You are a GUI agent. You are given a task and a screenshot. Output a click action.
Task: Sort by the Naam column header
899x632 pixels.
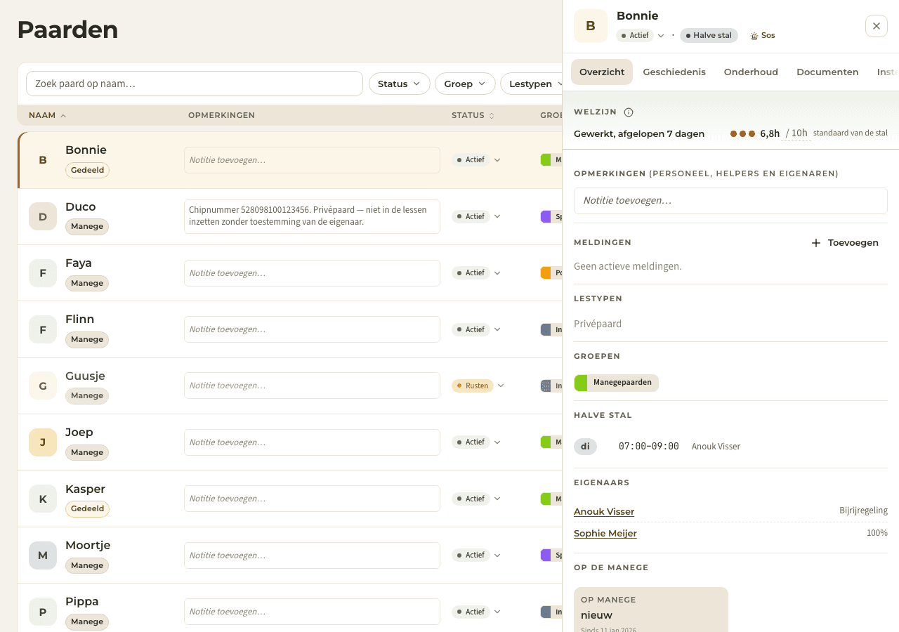pos(48,115)
